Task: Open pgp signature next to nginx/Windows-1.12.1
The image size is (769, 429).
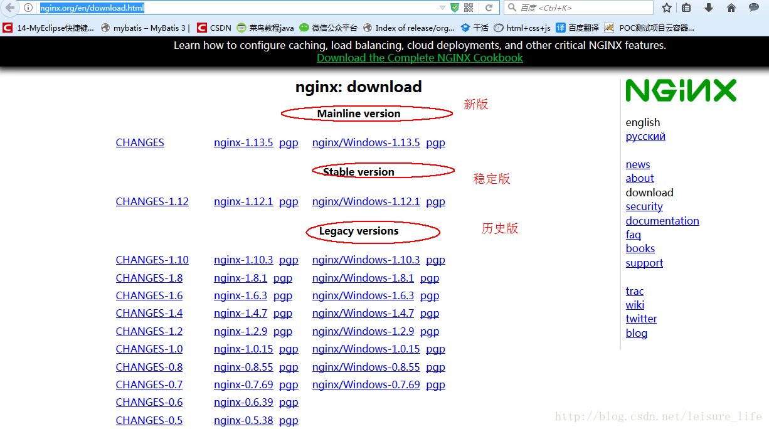Action: [435, 201]
